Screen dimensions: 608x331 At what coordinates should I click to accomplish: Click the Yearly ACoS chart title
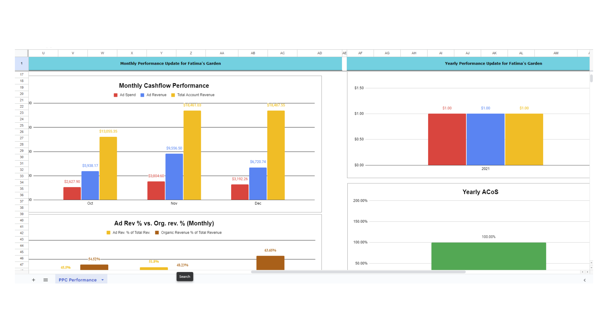click(x=480, y=192)
